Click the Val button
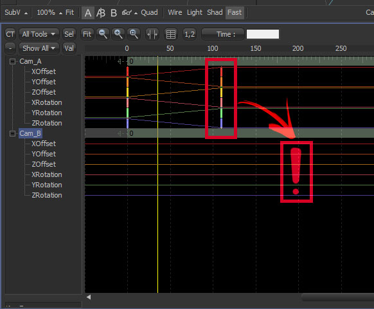The width and height of the screenshot is (374, 309). tap(69, 48)
